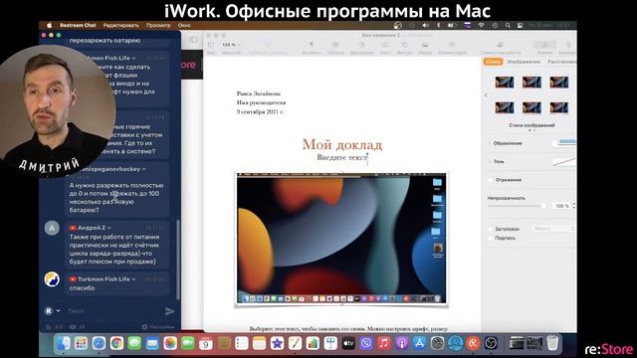Viewport: 637px width, 358px height.
Task: Open Google Chrome from the Dock
Action: pos(116,344)
